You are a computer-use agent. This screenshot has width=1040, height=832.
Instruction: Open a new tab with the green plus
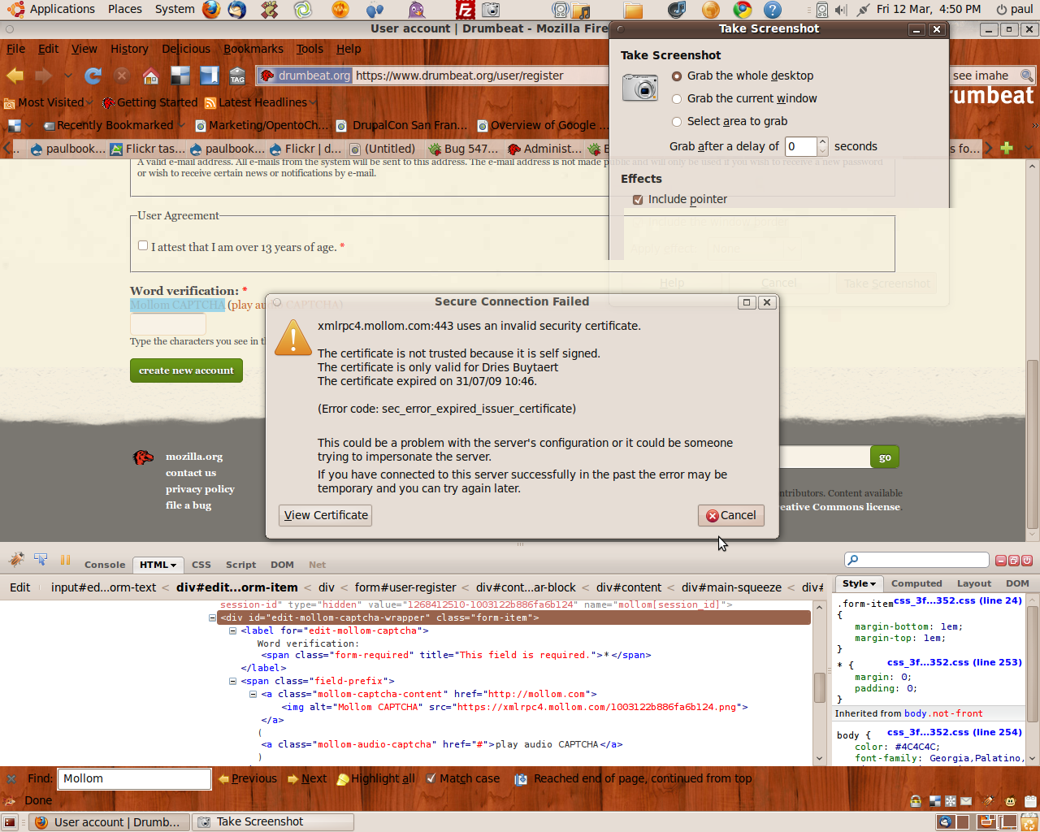tap(1007, 148)
